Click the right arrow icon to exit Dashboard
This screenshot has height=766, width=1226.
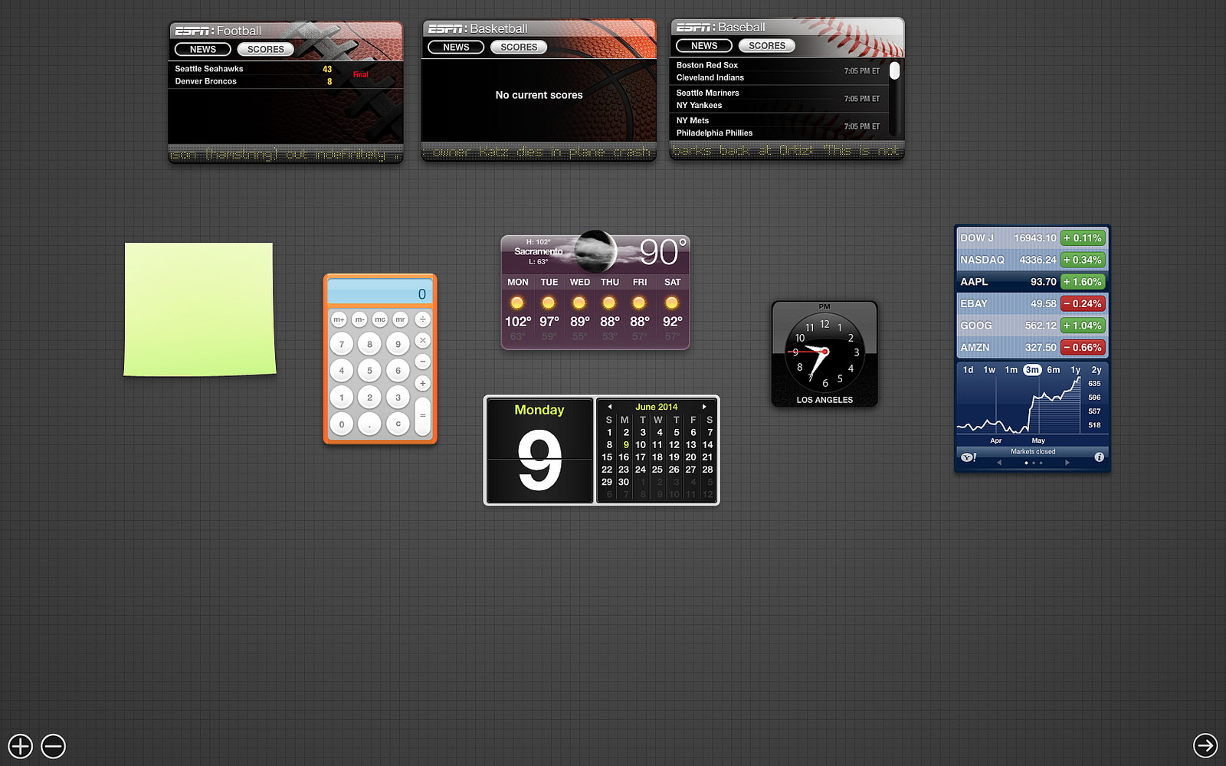point(1205,745)
